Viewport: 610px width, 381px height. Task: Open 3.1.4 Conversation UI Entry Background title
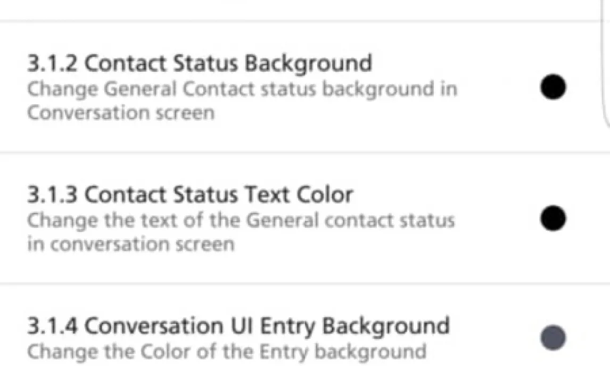point(238,326)
